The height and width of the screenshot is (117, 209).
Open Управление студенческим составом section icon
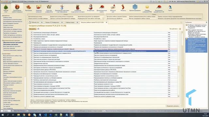point(78,8)
